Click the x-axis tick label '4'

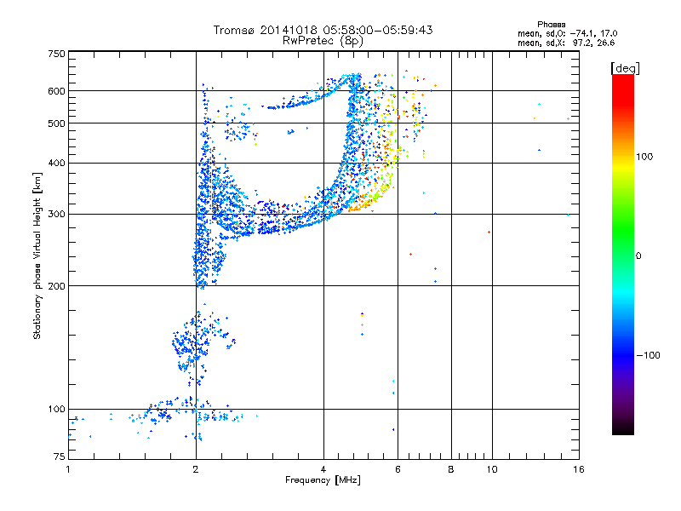coord(323,469)
